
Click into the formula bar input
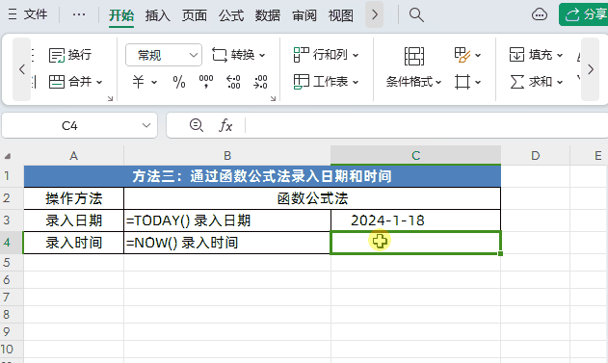(427, 125)
